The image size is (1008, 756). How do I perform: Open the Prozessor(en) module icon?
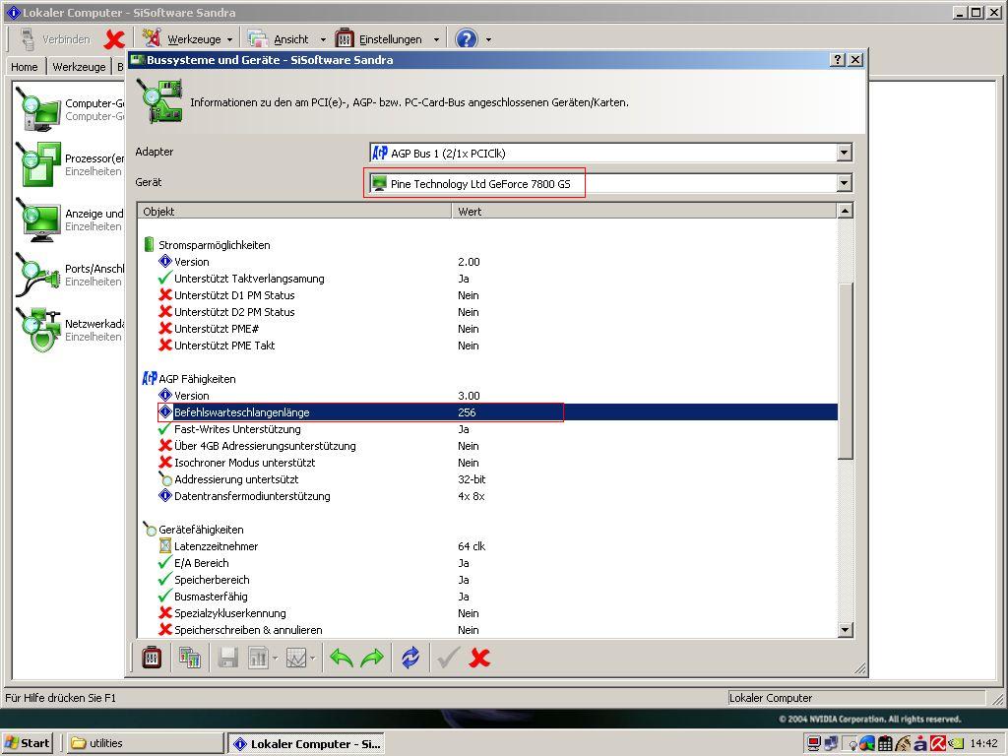(38, 164)
